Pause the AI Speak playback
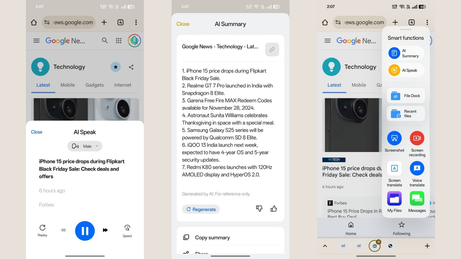This screenshot has height=259, width=461. point(85,231)
